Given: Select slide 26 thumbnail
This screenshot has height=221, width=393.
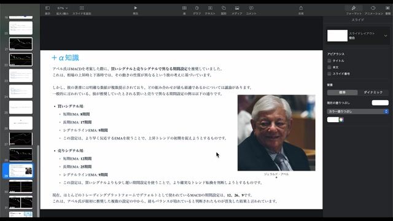Looking at the screenshot, I should 21,123.
